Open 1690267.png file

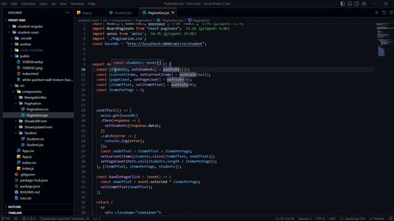coord(32,68)
